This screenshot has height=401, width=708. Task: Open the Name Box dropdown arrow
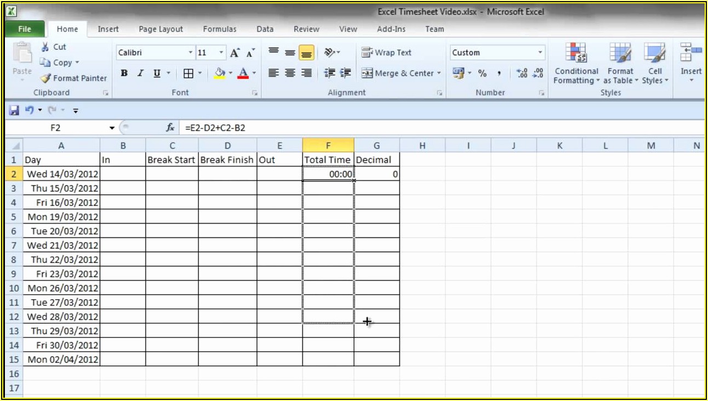point(112,128)
